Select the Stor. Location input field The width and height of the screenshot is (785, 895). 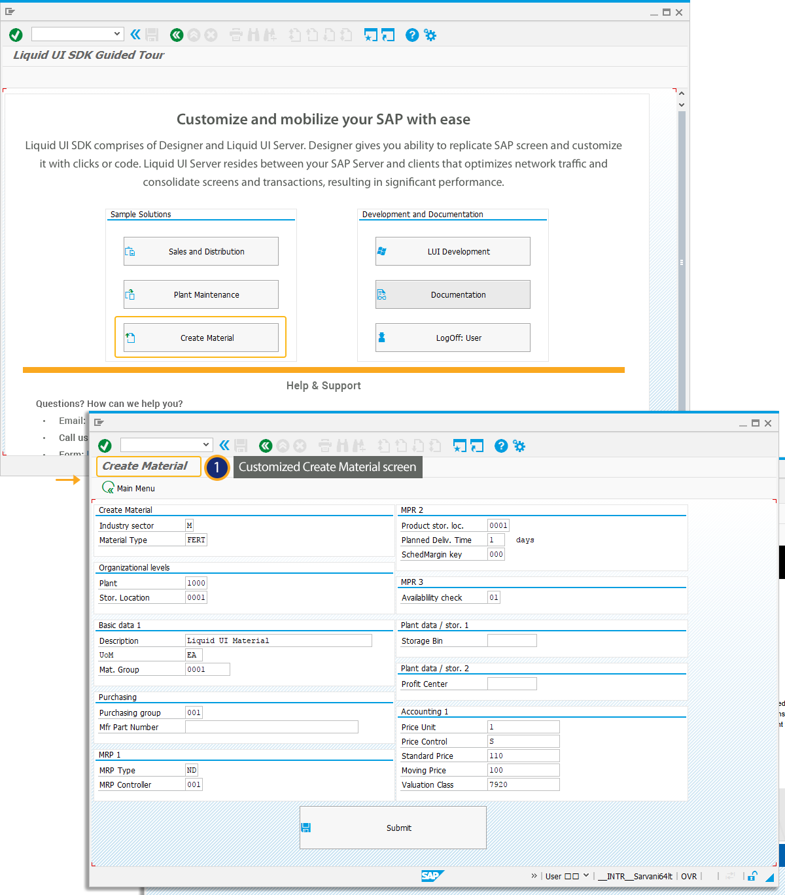pyautogui.click(x=196, y=597)
